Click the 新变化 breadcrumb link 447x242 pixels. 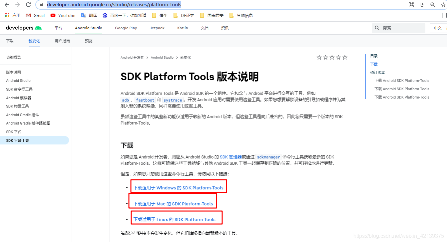[186, 57]
